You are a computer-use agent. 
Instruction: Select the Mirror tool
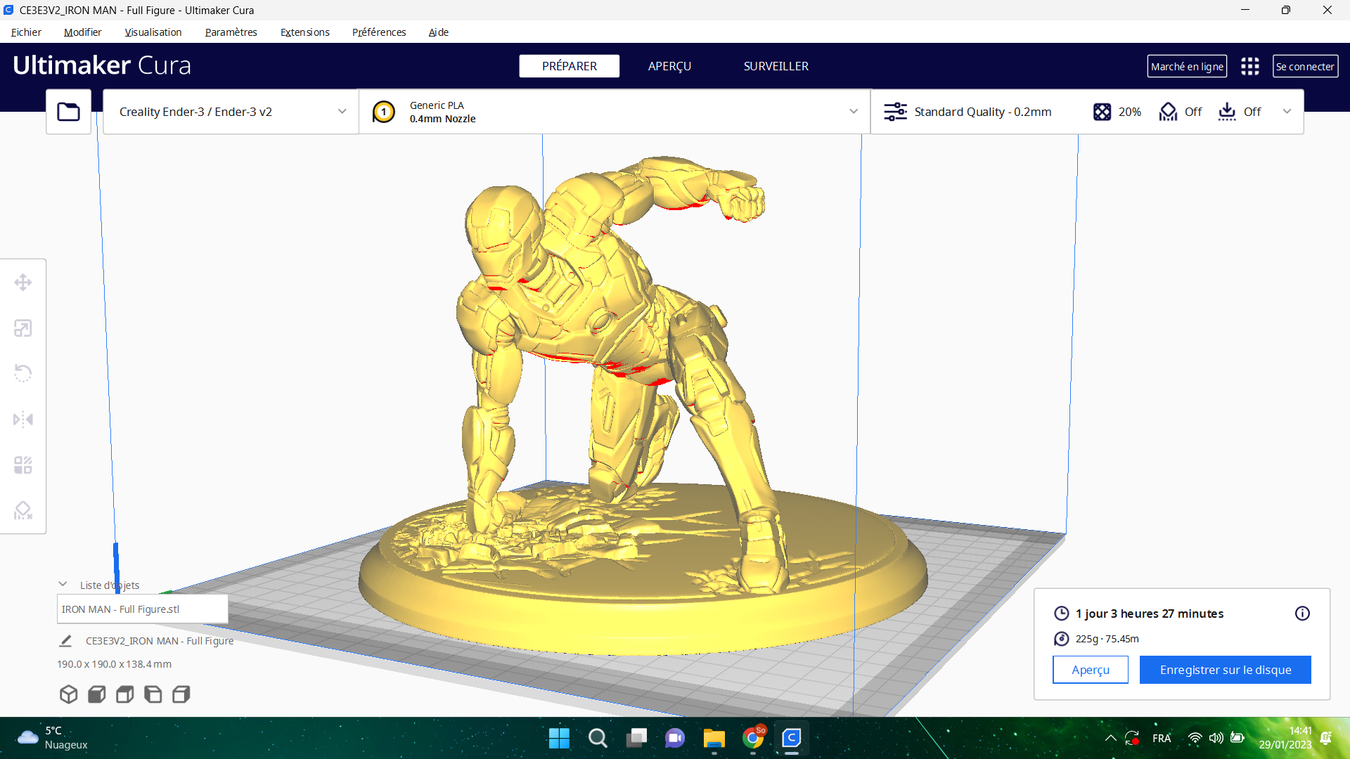[x=23, y=420]
